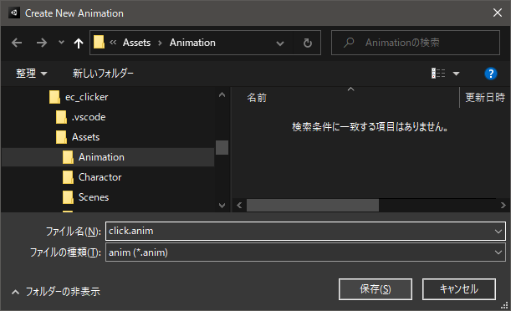Open help with the question mark icon
511x311 pixels.
tap(490, 74)
